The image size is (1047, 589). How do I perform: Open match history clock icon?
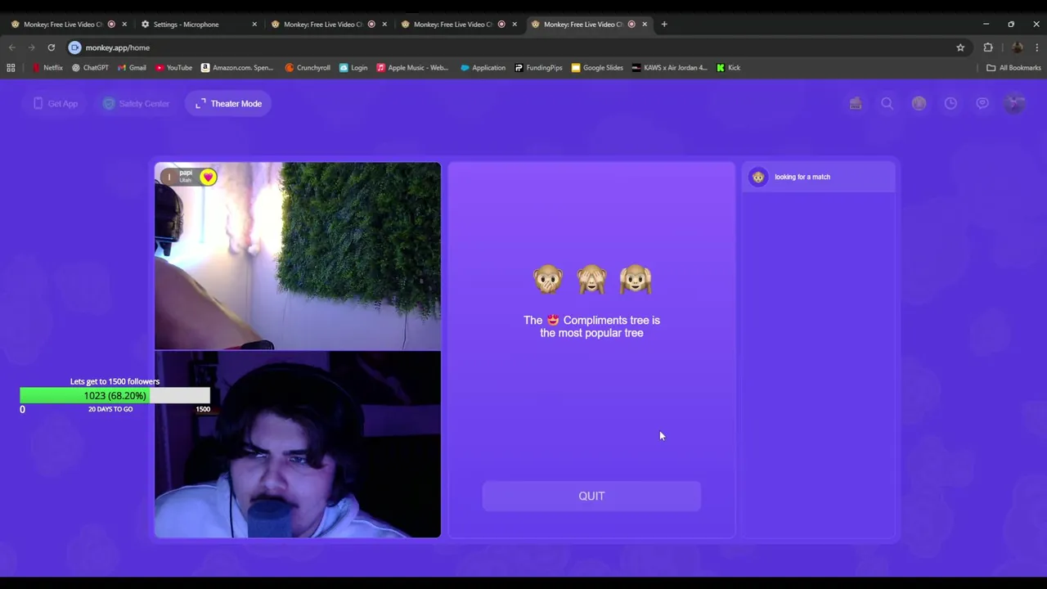click(x=950, y=103)
